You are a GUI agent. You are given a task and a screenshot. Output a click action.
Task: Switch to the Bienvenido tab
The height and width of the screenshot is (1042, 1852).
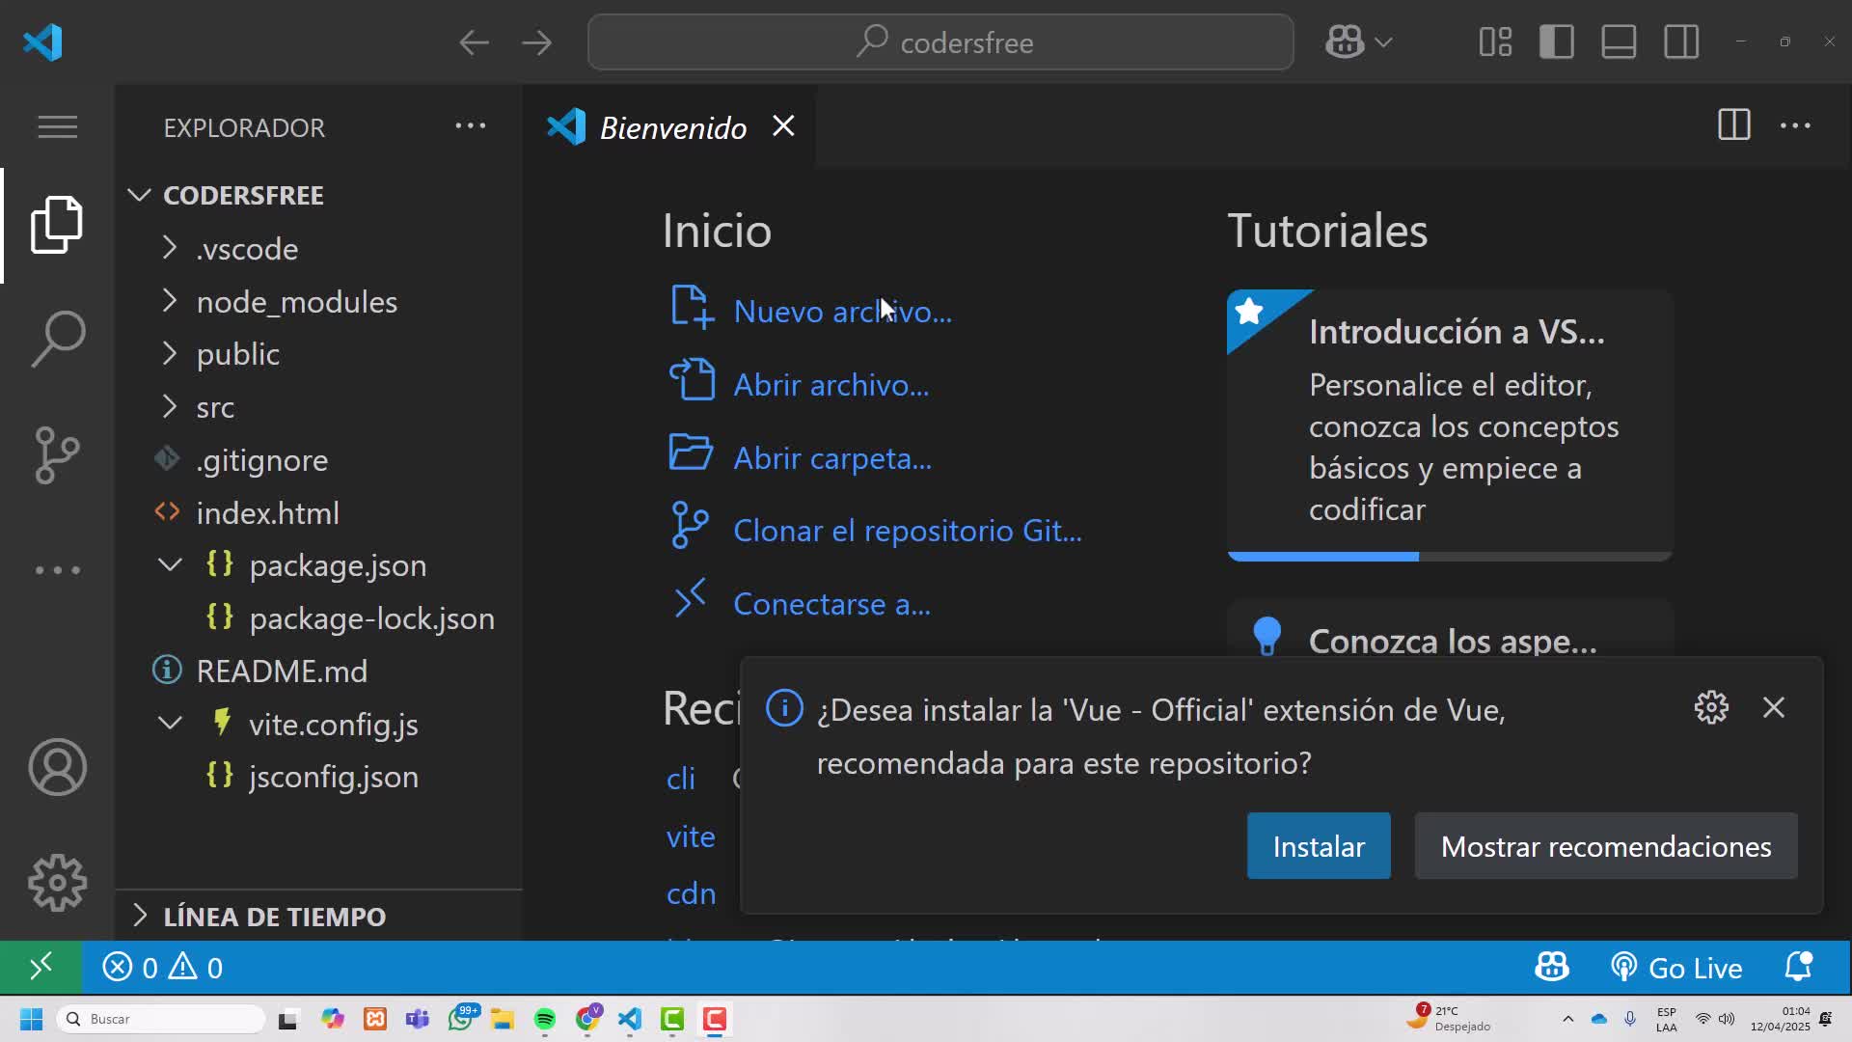pyautogui.click(x=672, y=127)
